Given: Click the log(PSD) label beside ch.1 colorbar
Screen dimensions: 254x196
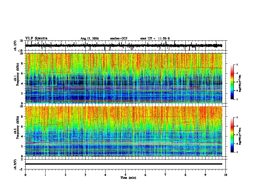Looking at the screenshot, I should point(240,84).
